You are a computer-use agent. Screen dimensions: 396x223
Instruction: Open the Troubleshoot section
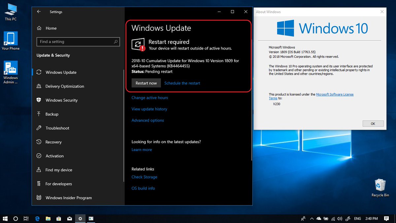pos(58,128)
